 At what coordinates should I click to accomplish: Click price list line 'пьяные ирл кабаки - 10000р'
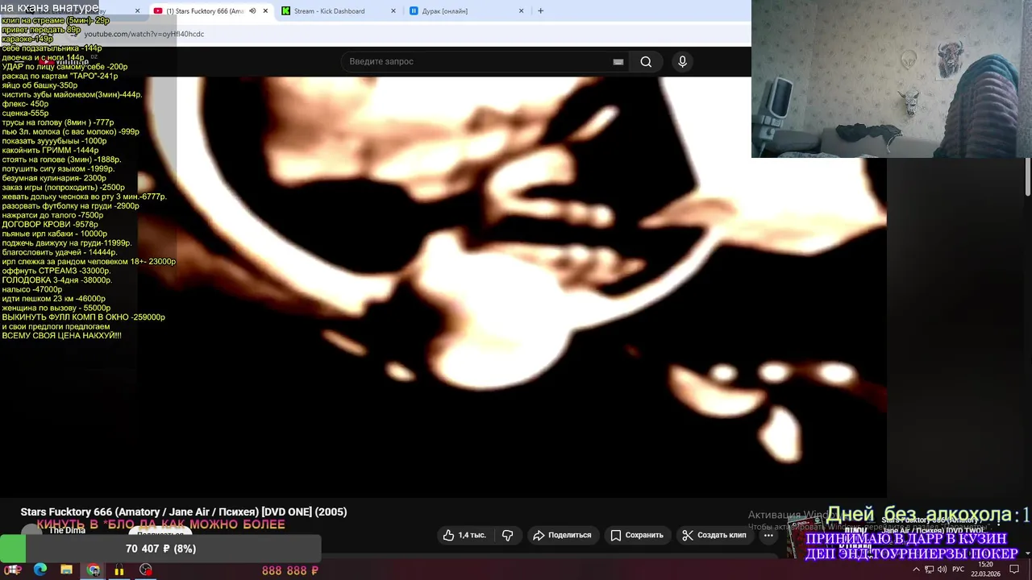(x=55, y=234)
